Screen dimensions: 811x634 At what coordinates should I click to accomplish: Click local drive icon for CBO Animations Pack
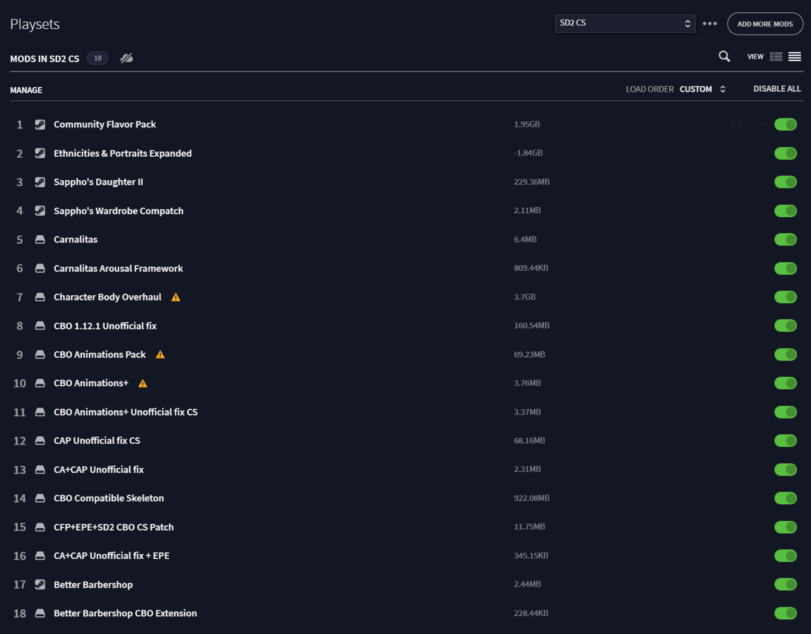tap(40, 355)
